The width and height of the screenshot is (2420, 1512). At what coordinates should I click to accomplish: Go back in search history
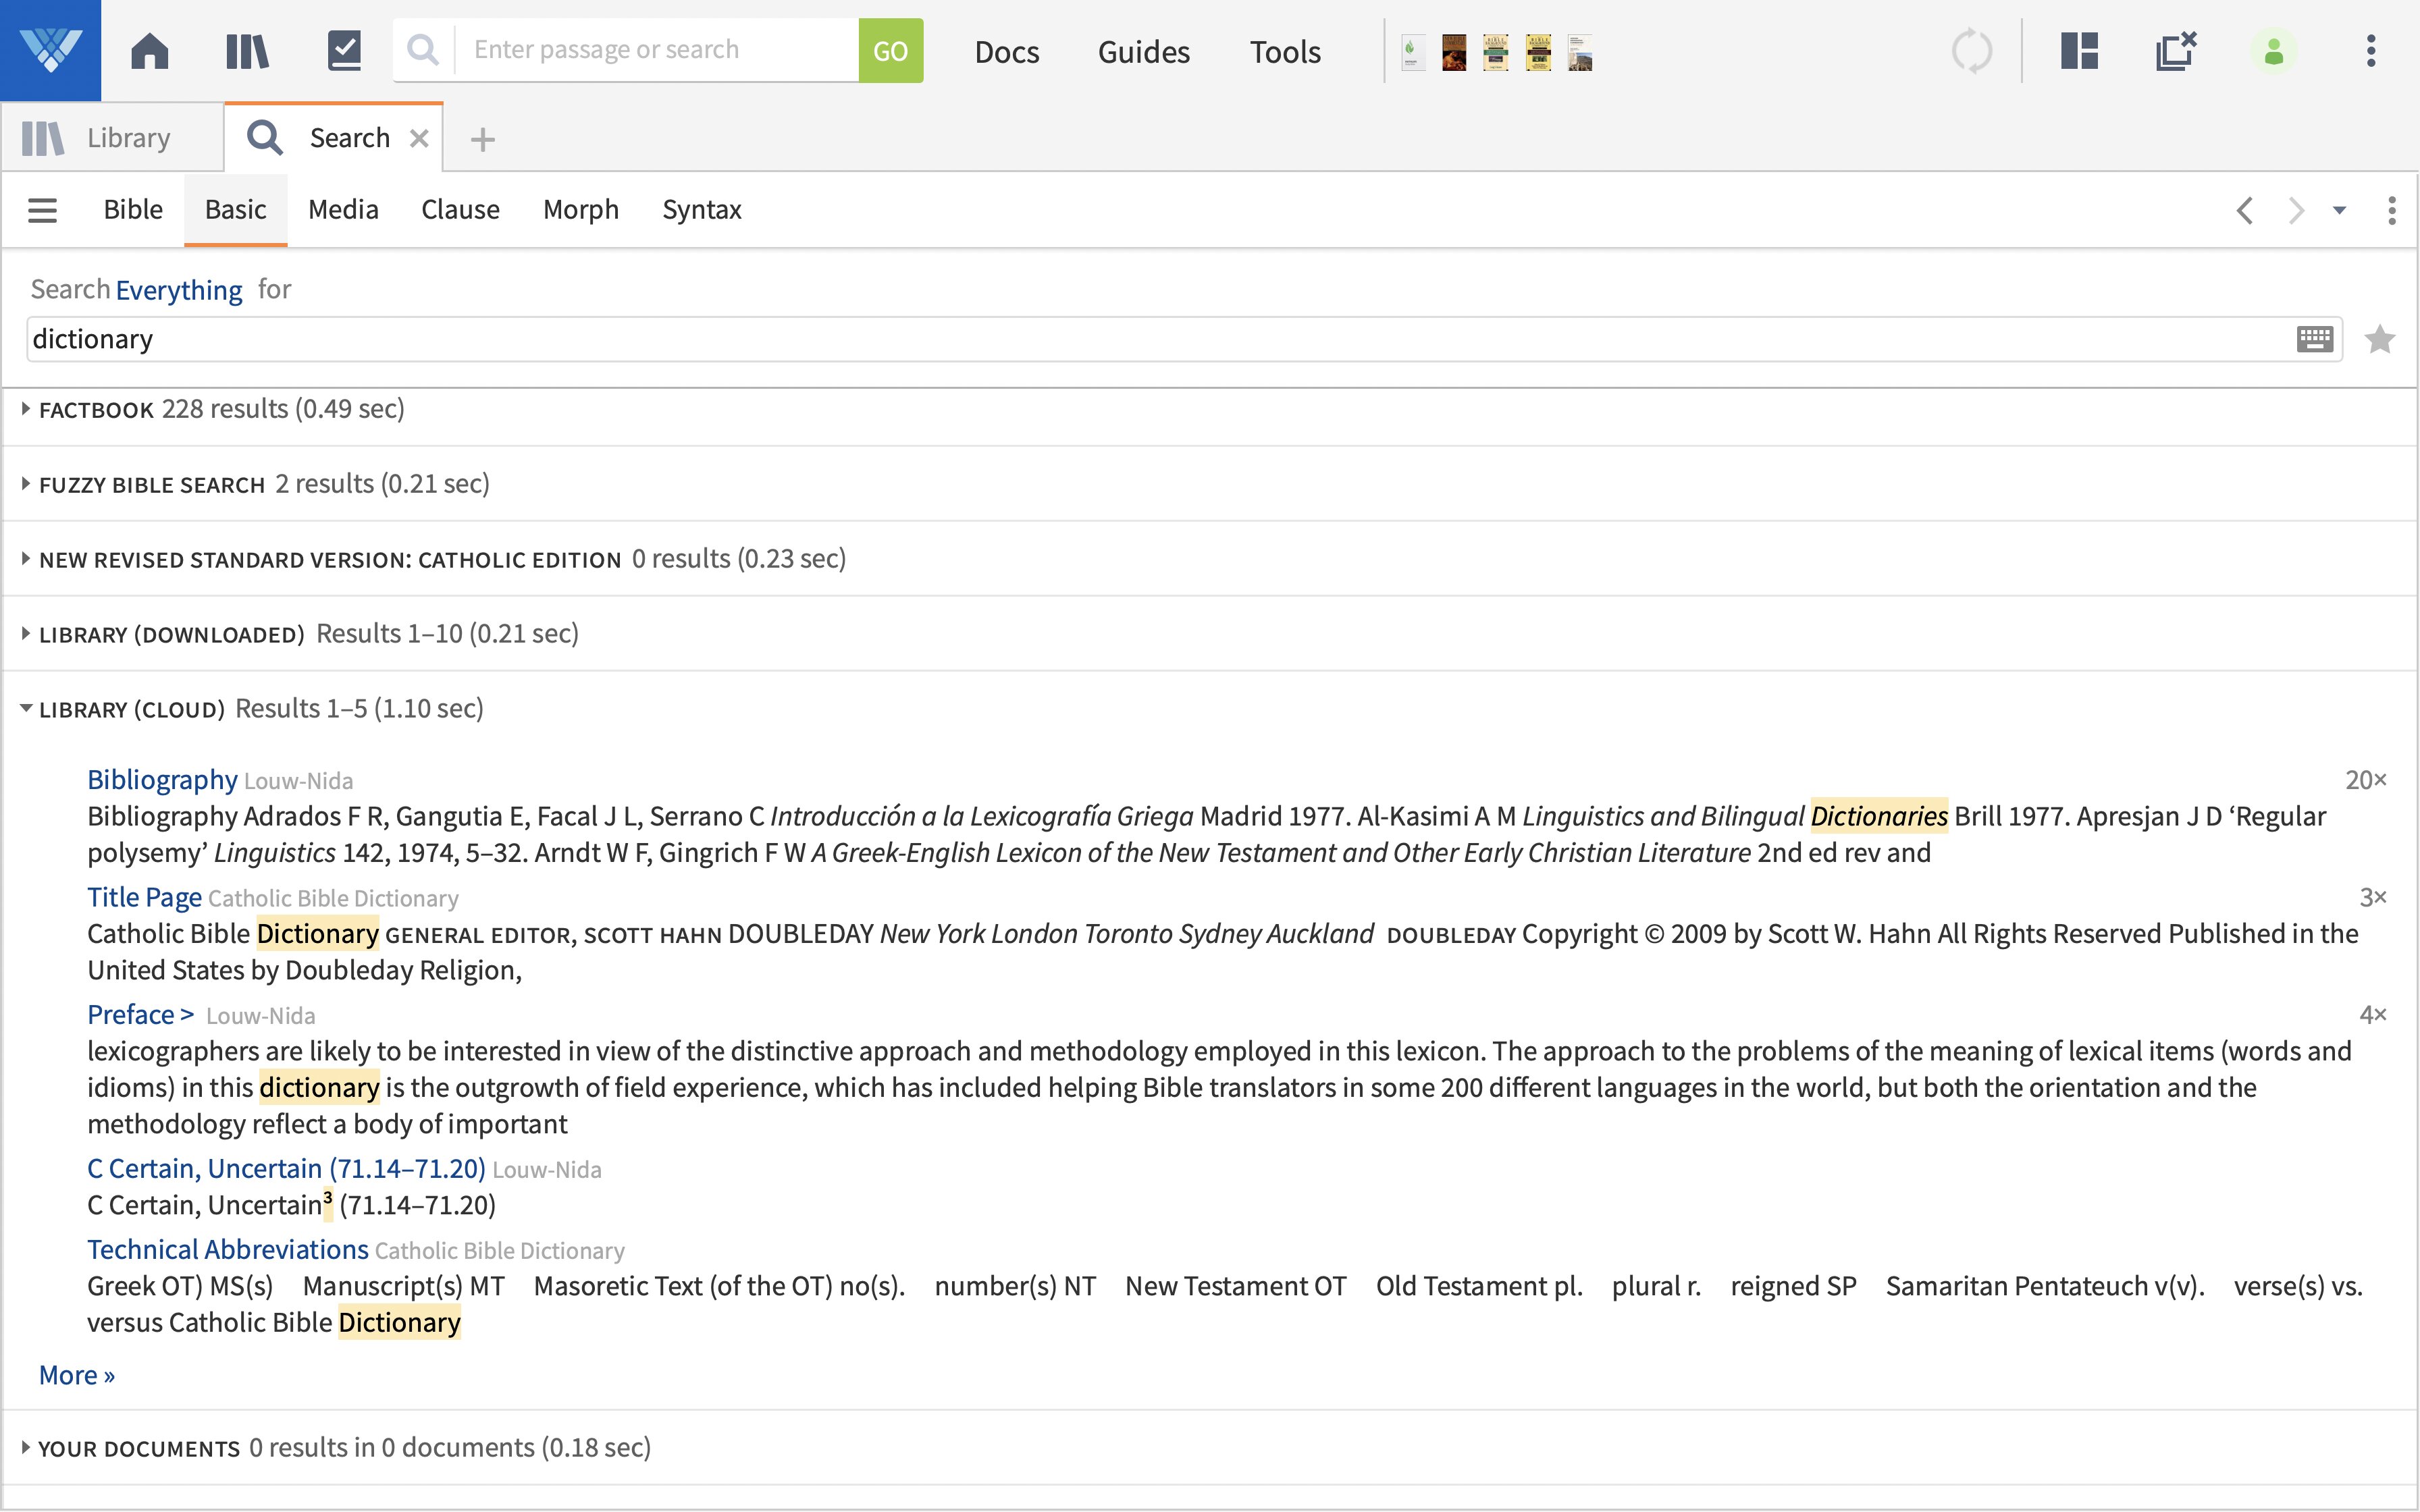point(2245,210)
